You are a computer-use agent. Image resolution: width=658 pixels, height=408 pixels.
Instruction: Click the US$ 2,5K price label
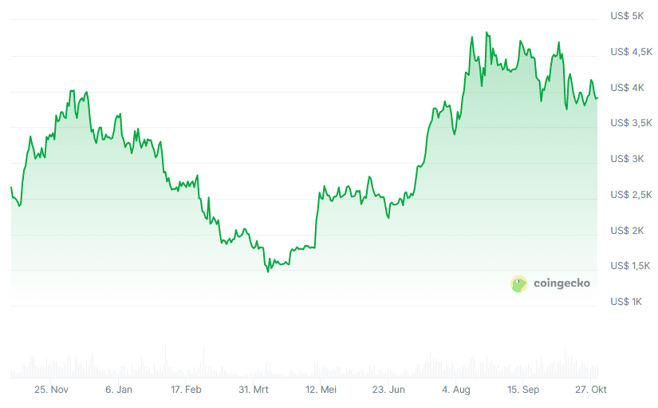[632, 195]
